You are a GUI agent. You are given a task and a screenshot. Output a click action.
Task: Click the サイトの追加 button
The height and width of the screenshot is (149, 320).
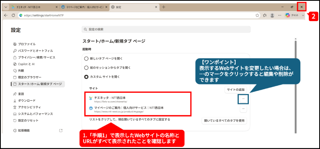point(236,90)
